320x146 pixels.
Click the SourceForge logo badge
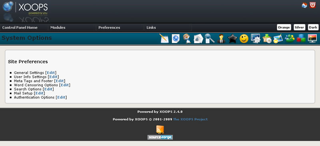pos(160,137)
